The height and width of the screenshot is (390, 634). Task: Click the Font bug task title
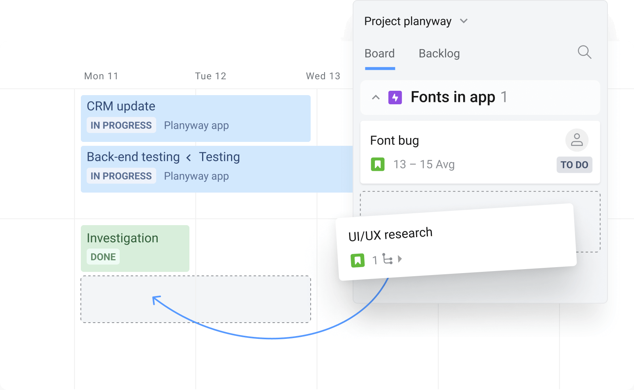(394, 140)
